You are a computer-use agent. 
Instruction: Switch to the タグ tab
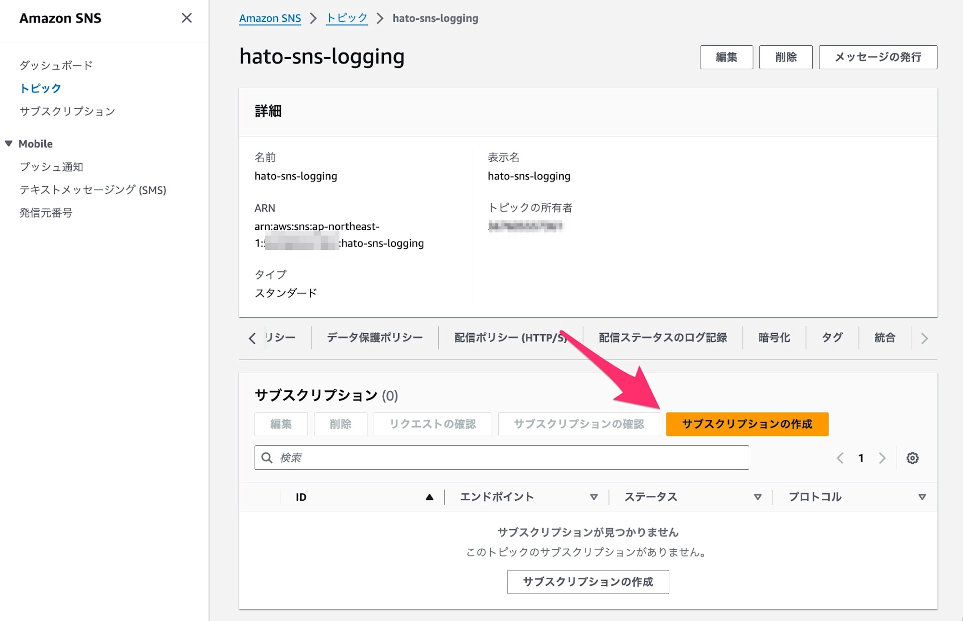tap(832, 337)
